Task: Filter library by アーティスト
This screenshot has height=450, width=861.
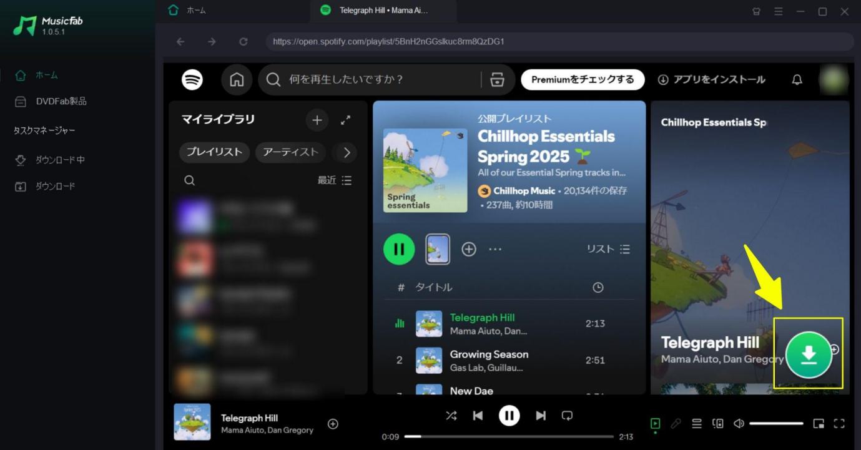Action: point(290,152)
